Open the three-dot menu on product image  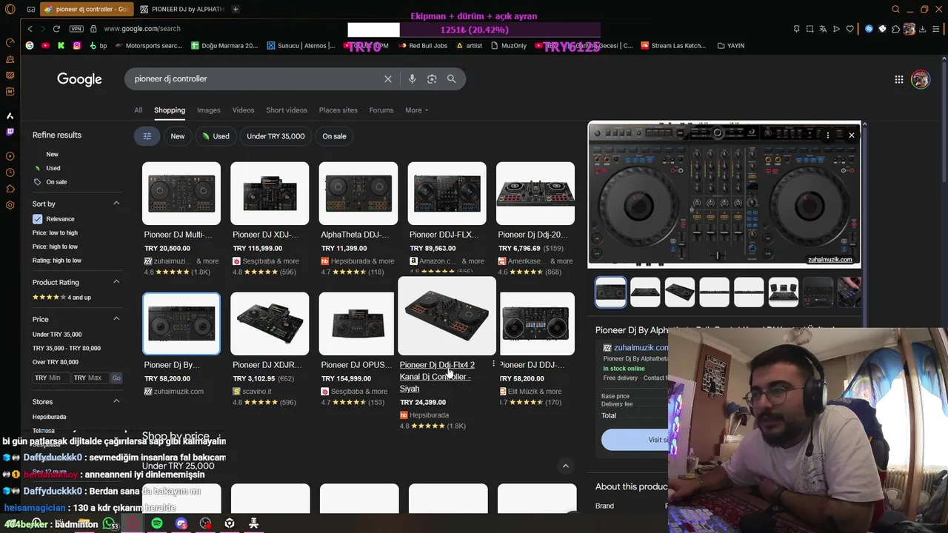click(827, 135)
